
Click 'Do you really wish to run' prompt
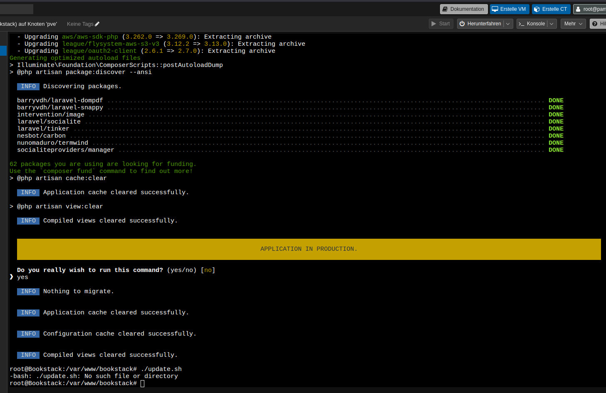click(116, 270)
